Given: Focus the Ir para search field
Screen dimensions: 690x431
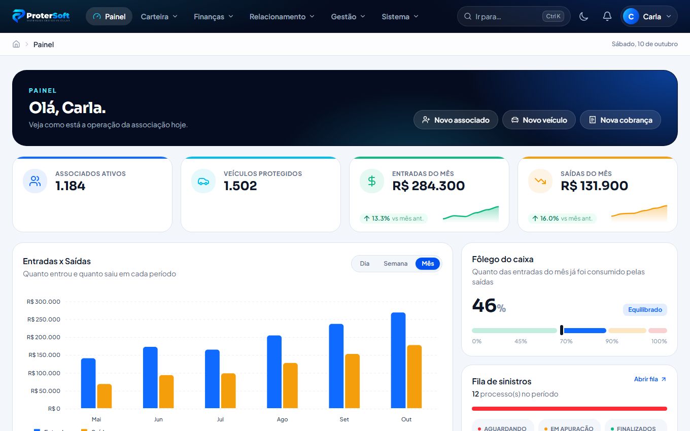Looking at the screenshot, I should 513,16.
